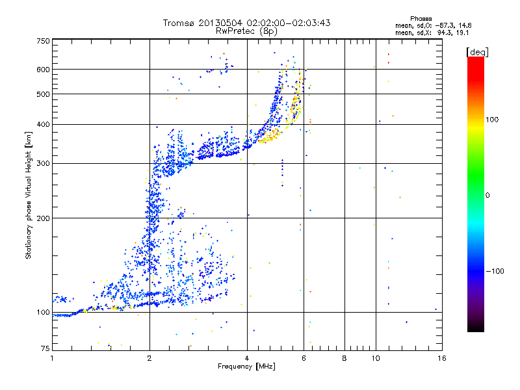
Task: Click the x-axis tick label '4'
Action: tap(247, 358)
